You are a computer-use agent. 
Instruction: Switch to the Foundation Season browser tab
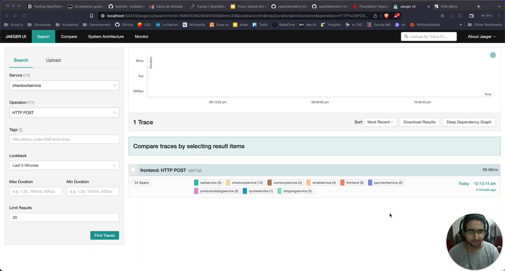click(371, 6)
